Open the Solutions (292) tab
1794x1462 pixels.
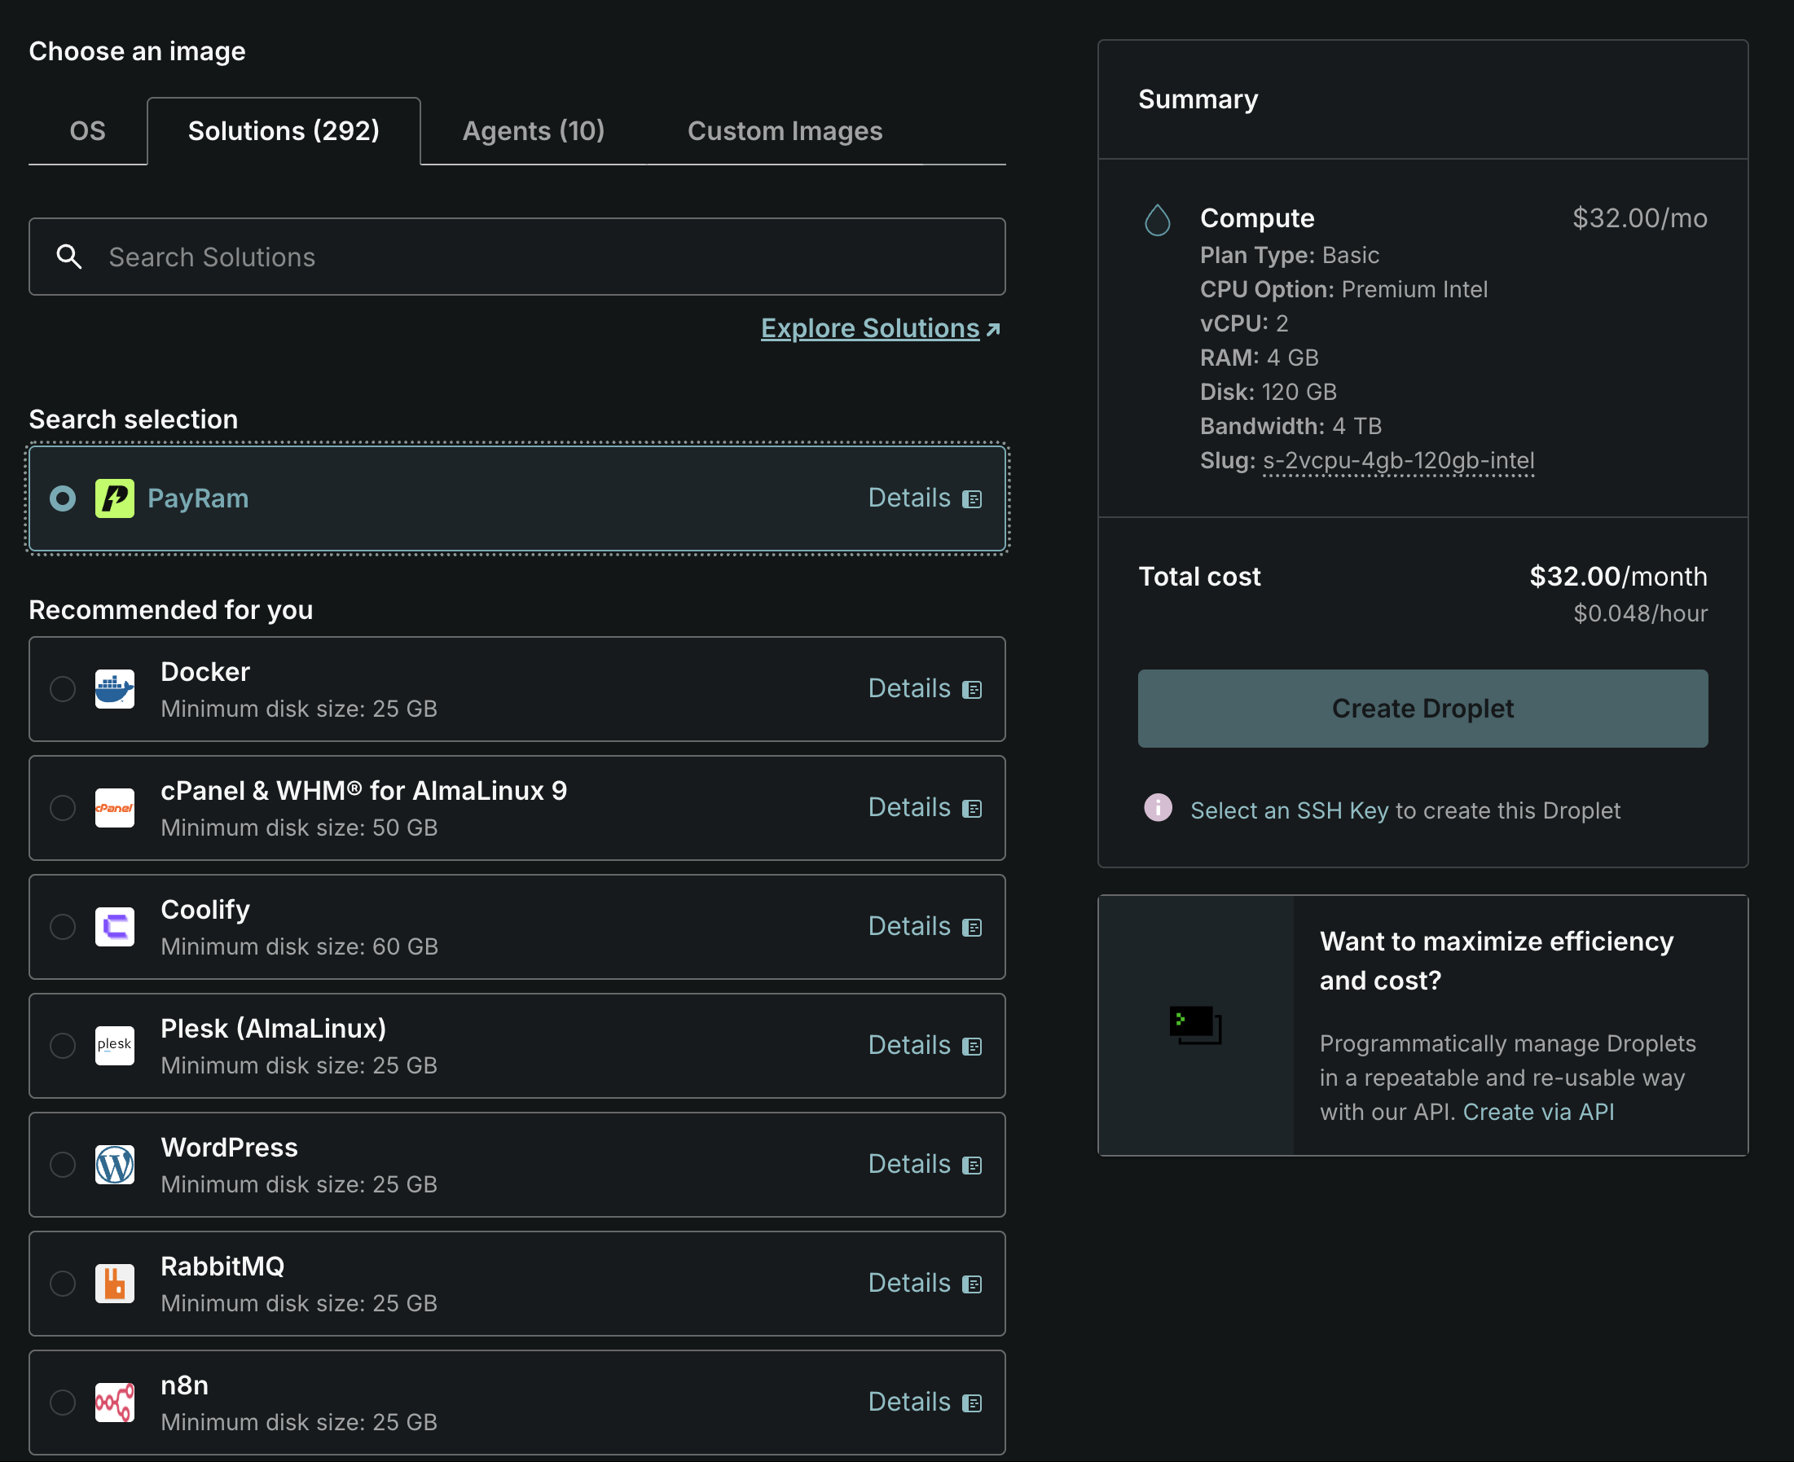pos(284,130)
